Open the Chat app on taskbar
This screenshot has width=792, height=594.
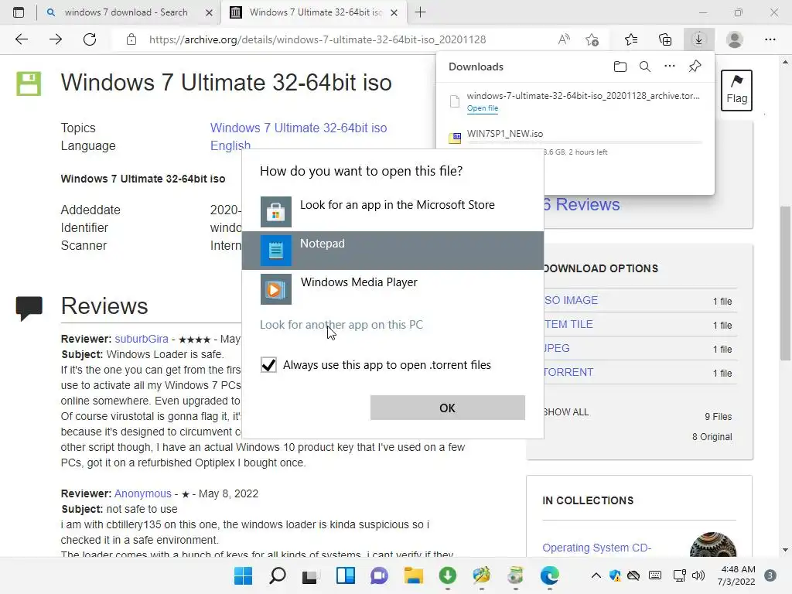[379, 575]
